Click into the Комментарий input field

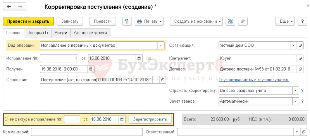click(86, 132)
